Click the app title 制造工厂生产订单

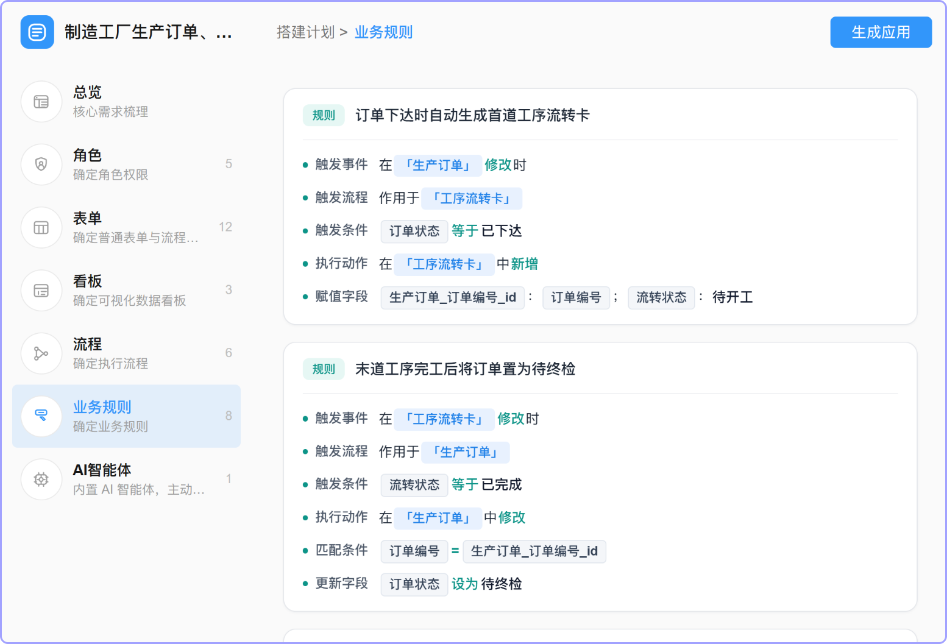(x=148, y=32)
